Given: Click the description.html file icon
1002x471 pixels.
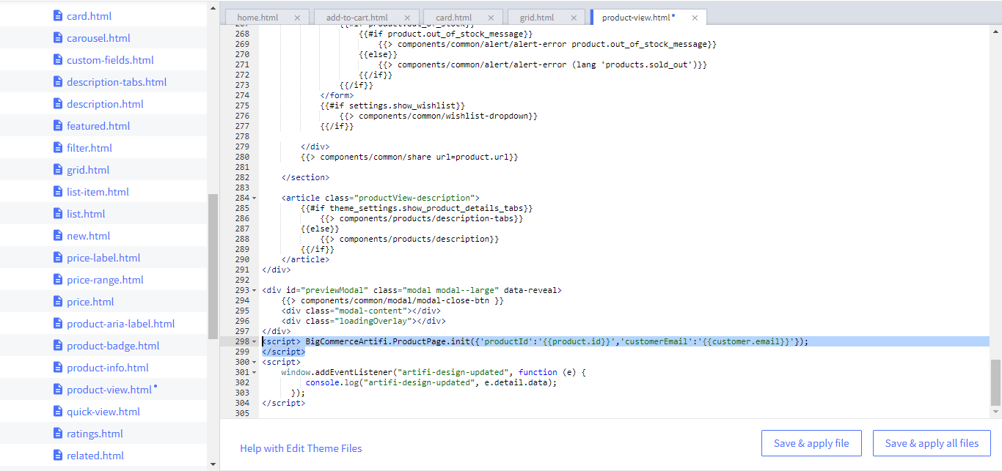Looking at the screenshot, I should coord(58,103).
